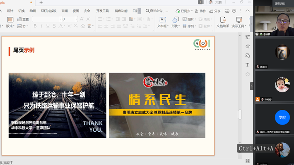Collapse the ribbon with the up chevron
Screen dimensions: 294x165
[x=247, y=11]
